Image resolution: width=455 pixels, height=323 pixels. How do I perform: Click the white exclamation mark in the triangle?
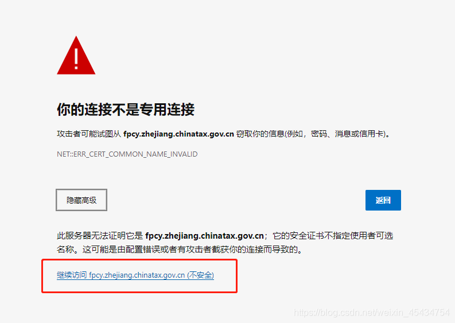76,59
